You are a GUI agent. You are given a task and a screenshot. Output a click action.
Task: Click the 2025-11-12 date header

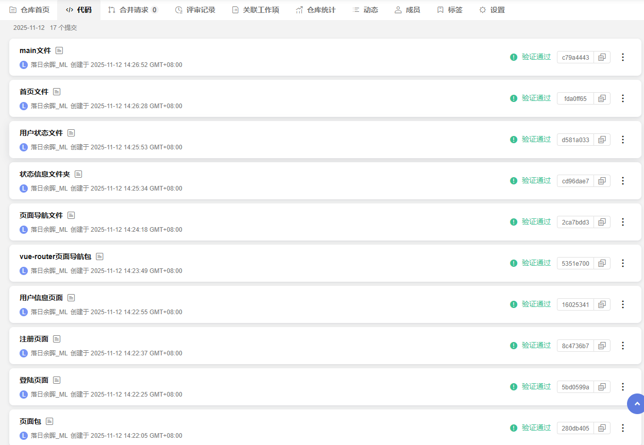tap(29, 28)
